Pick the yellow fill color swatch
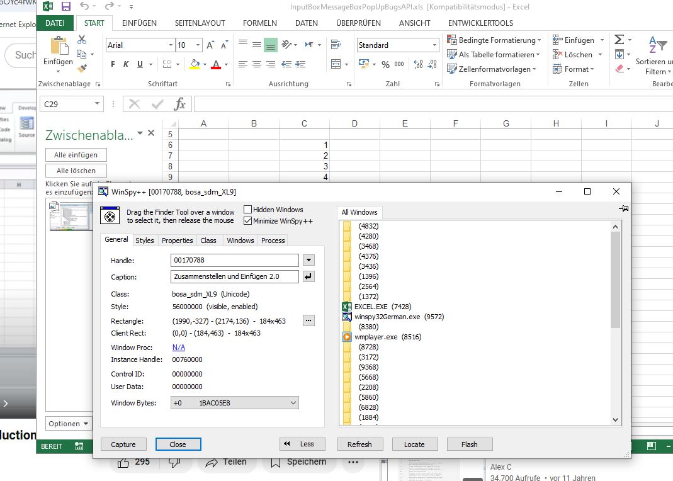 (x=195, y=64)
